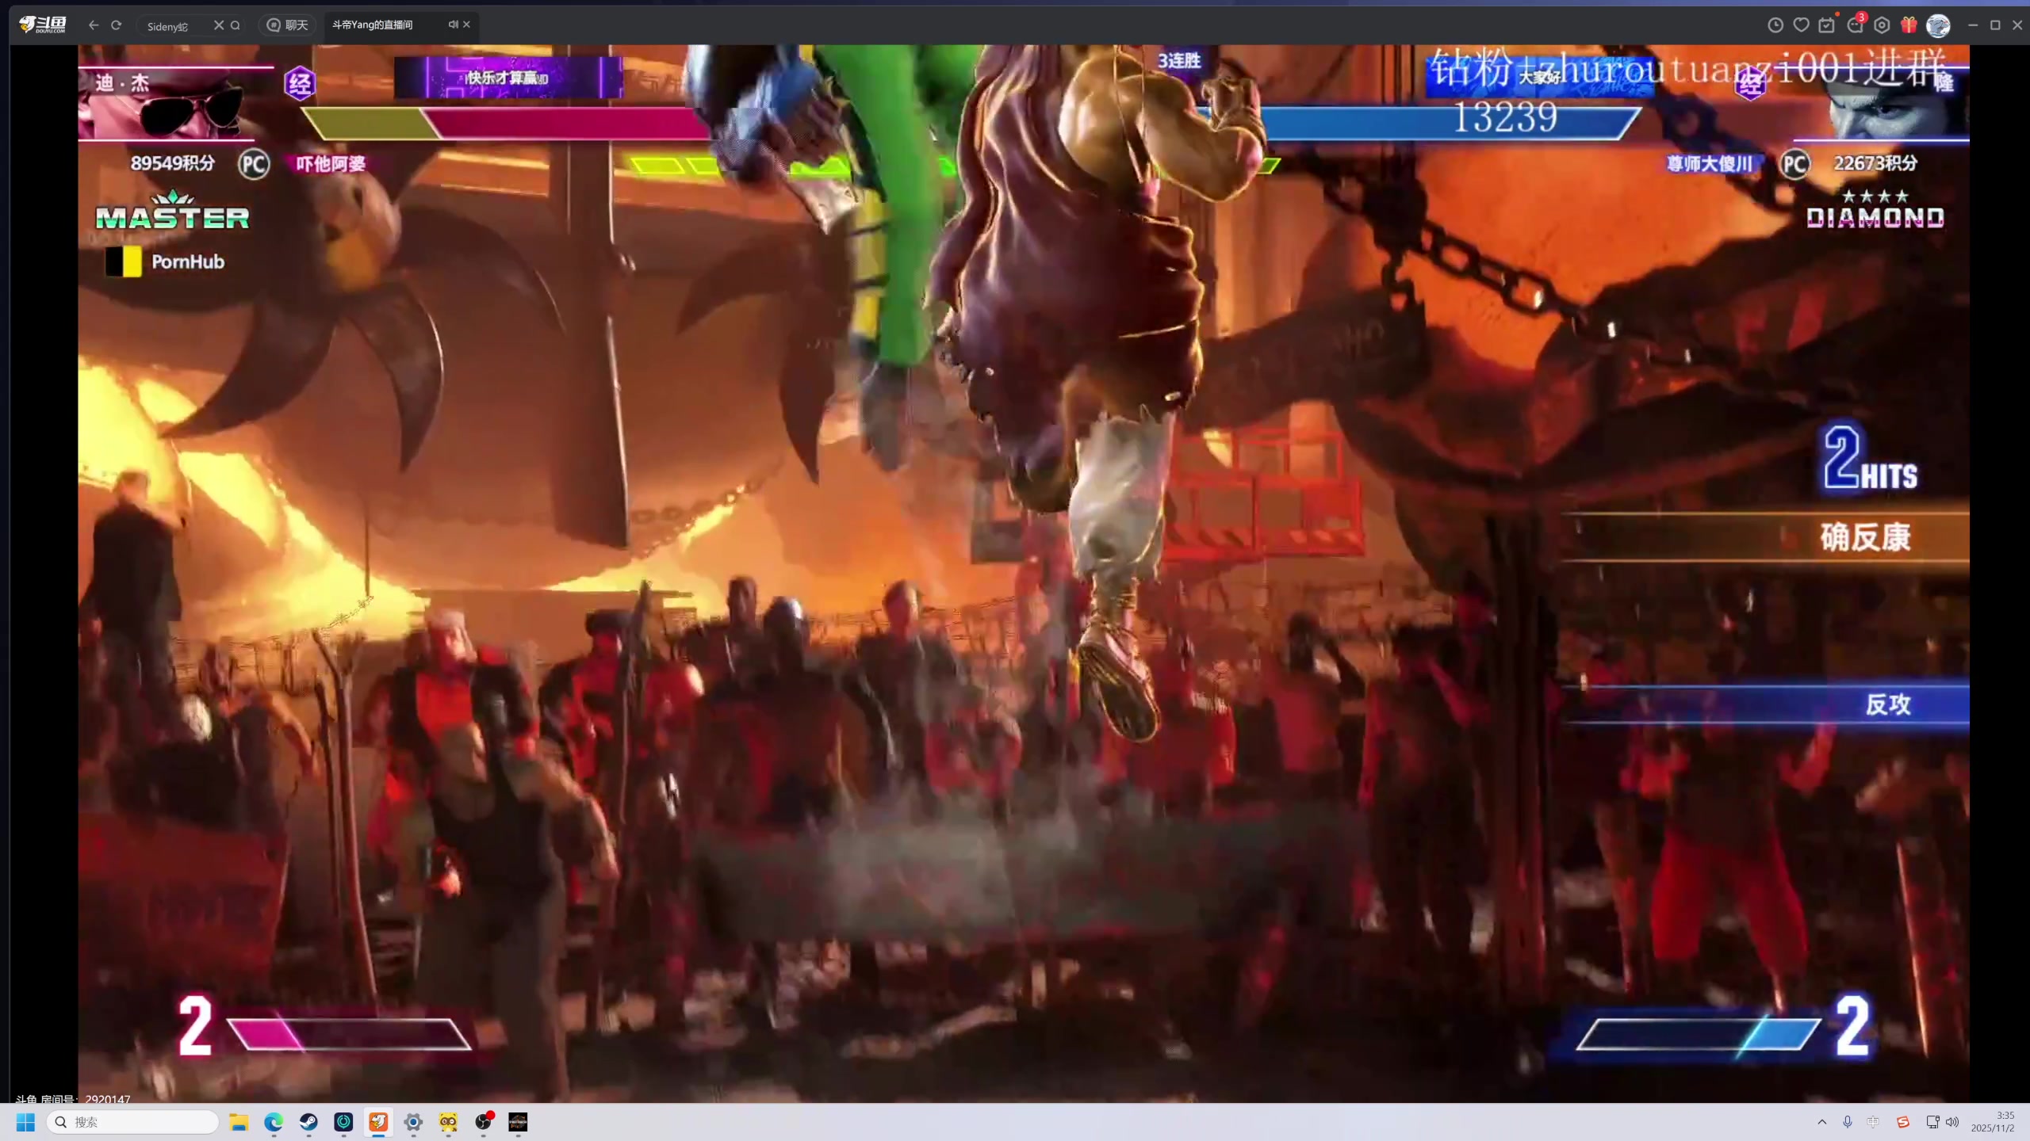2030x1141 pixels.
Task: Clear the Sideny search text
Action: pyautogui.click(x=219, y=25)
